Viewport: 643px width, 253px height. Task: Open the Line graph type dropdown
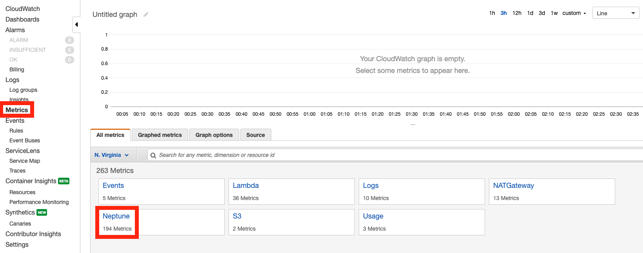616,13
